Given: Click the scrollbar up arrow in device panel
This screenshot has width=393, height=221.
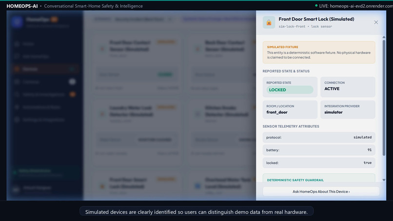Looking at the screenshot, I should click(x=384, y=37).
